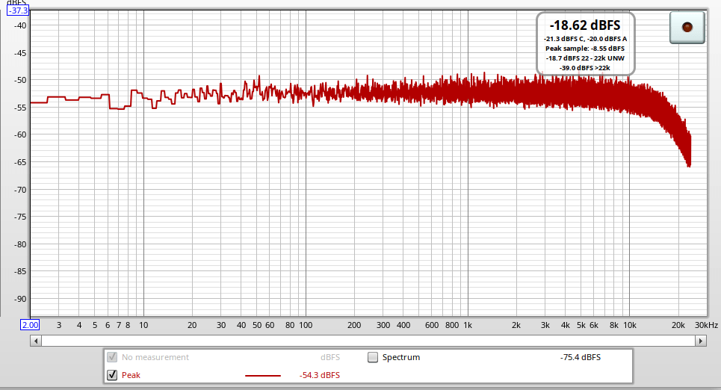Click the 20 frequency axis label
This screenshot has height=390, width=721.
[x=192, y=325]
